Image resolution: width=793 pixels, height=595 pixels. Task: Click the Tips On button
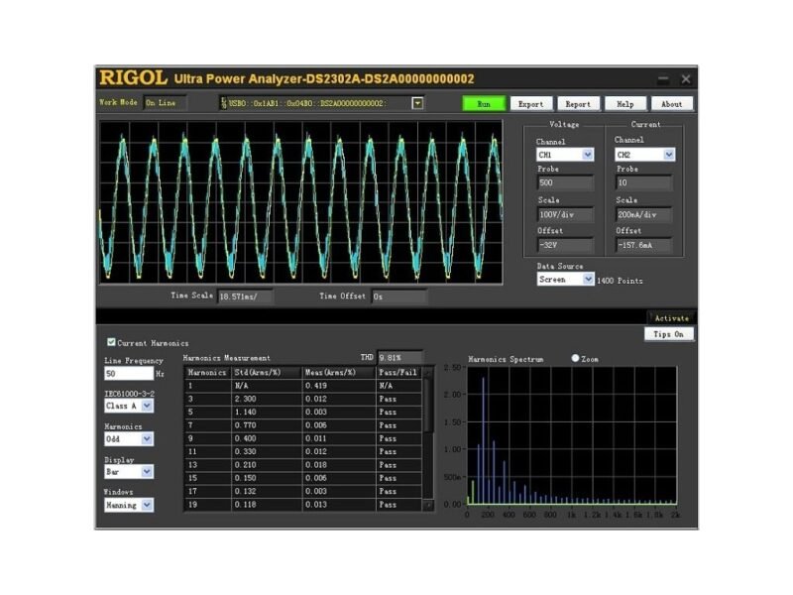click(668, 334)
